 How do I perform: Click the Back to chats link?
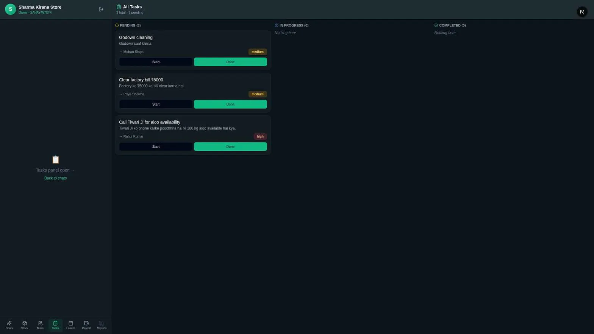click(x=55, y=178)
